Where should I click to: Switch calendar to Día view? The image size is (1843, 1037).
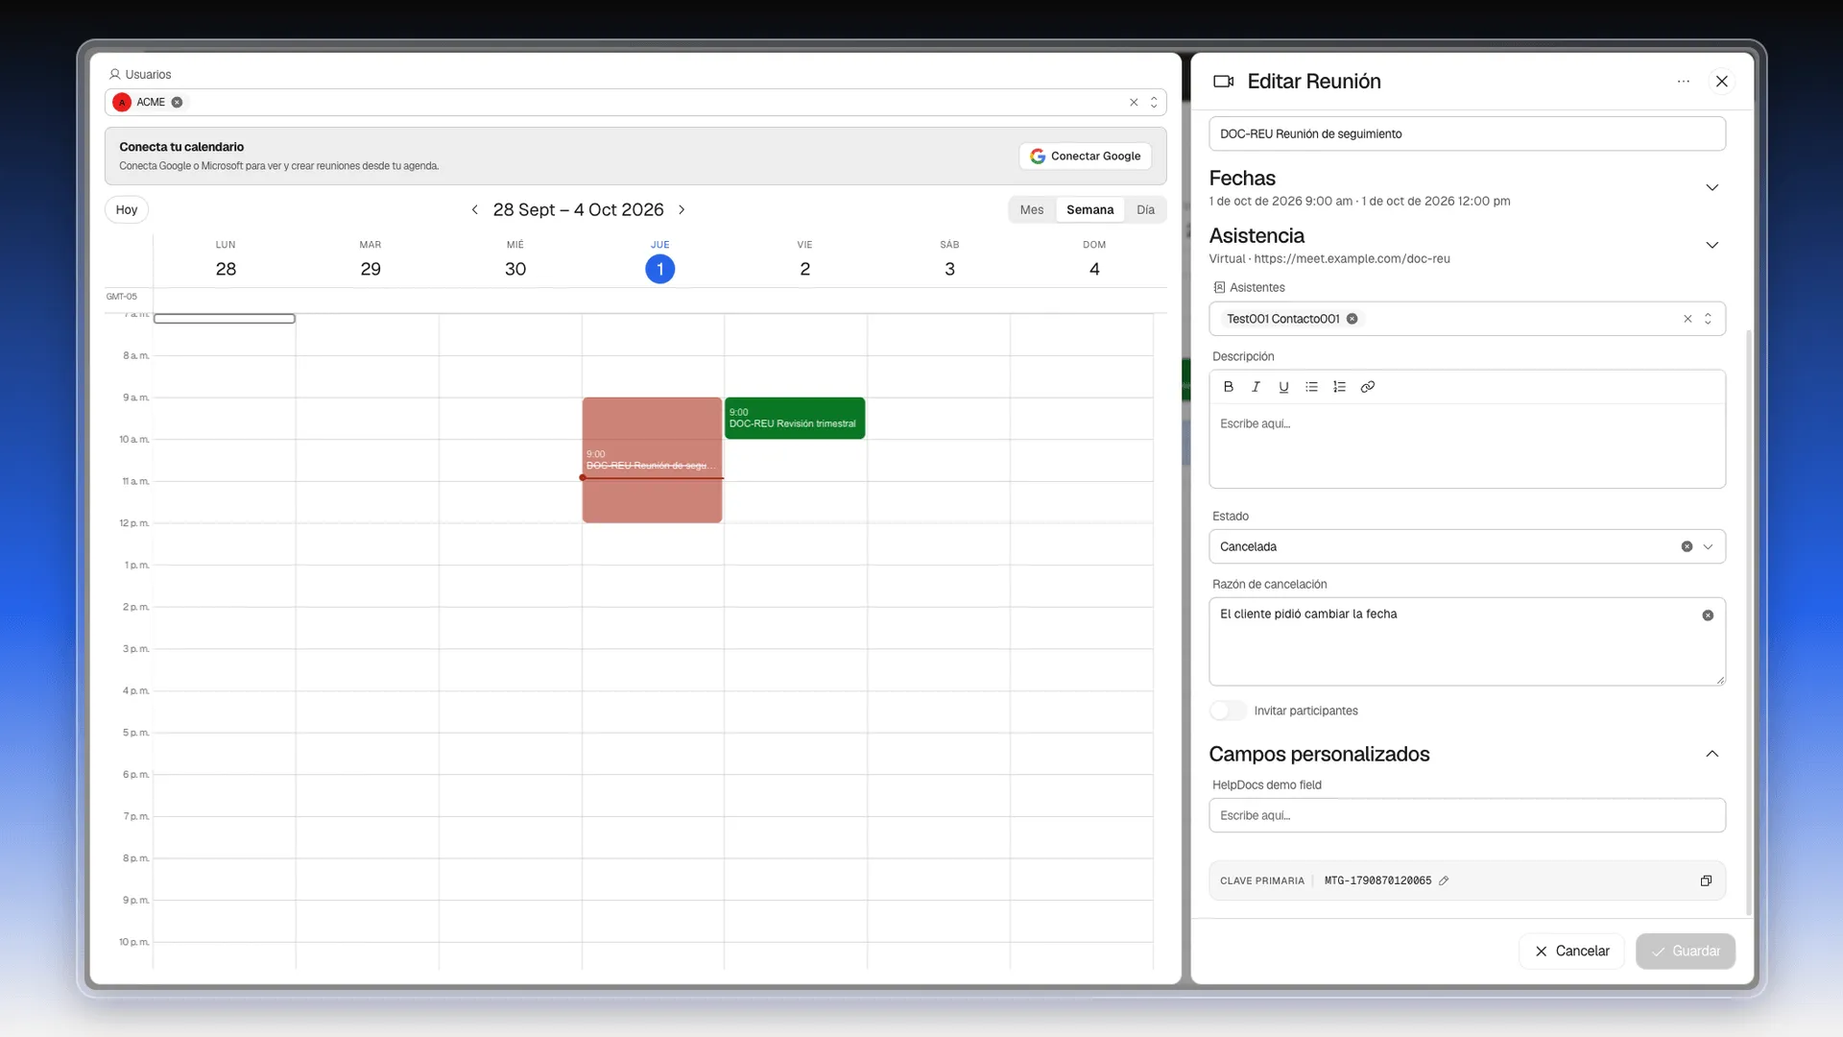pos(1145,209)
